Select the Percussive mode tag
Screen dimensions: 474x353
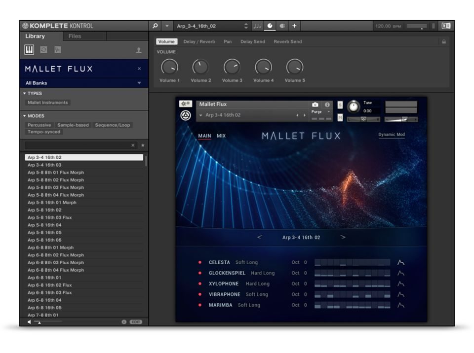pos(39,125)
